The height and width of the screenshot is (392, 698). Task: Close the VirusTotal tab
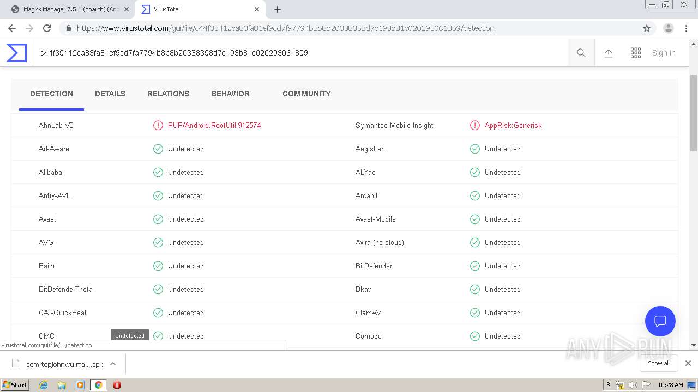pos(257,9)
